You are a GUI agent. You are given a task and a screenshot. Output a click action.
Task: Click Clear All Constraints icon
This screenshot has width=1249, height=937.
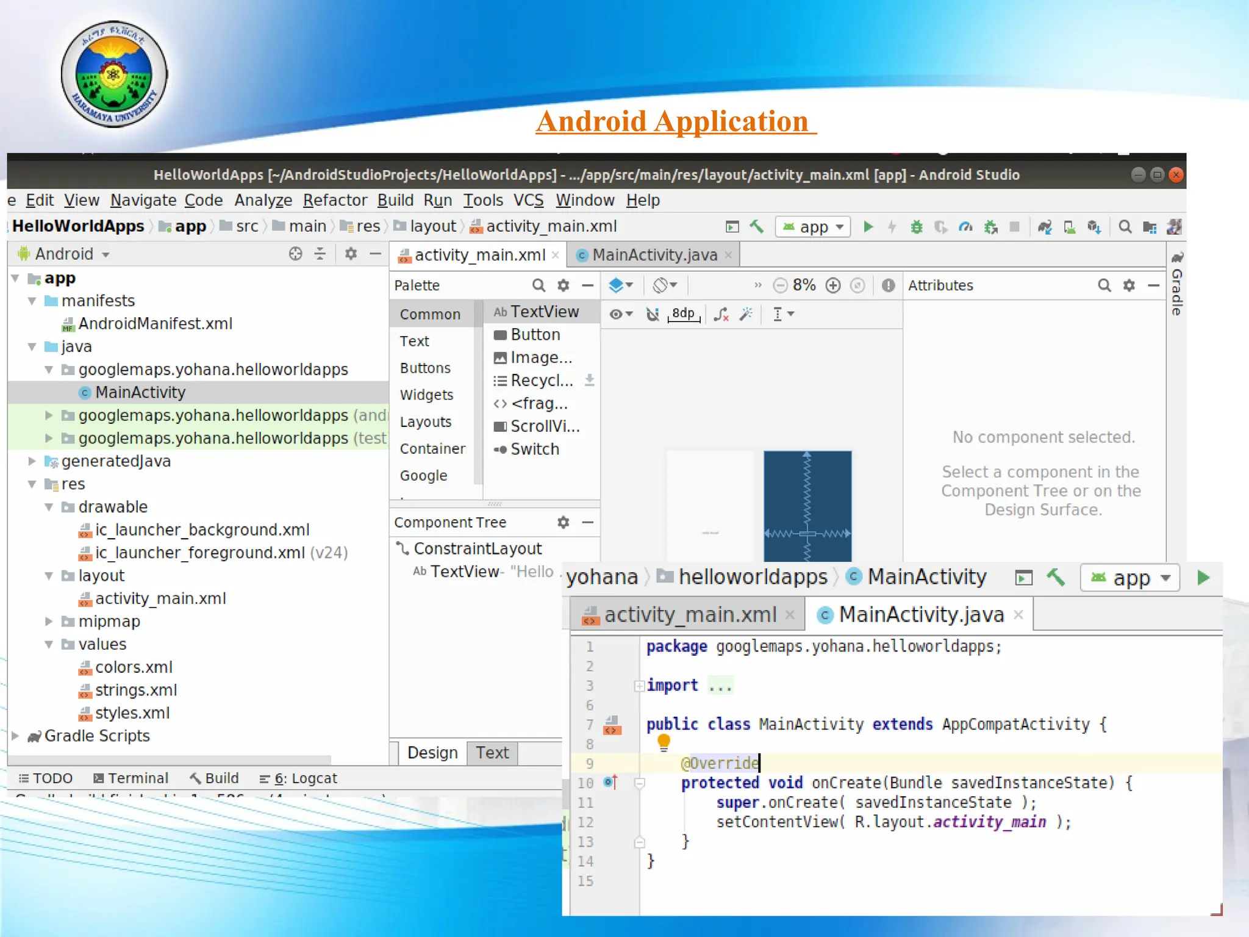(x=721, y=314)
